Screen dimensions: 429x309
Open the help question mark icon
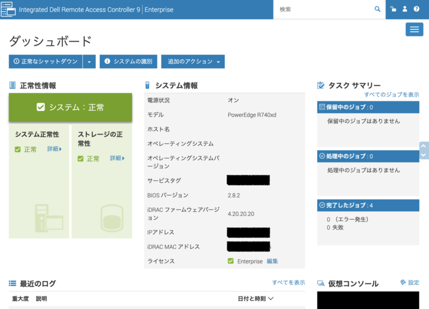click(x=416, y=9)
